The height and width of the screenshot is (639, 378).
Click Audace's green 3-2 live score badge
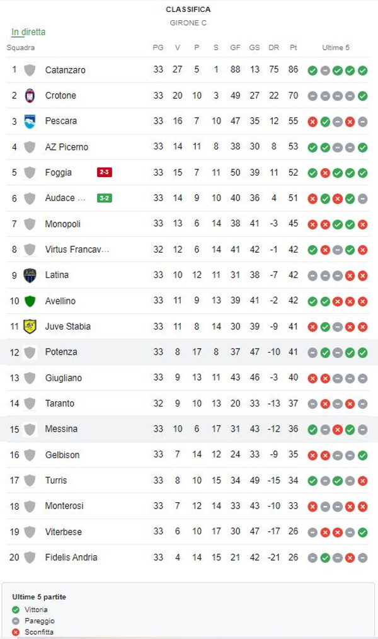point(105,198)
